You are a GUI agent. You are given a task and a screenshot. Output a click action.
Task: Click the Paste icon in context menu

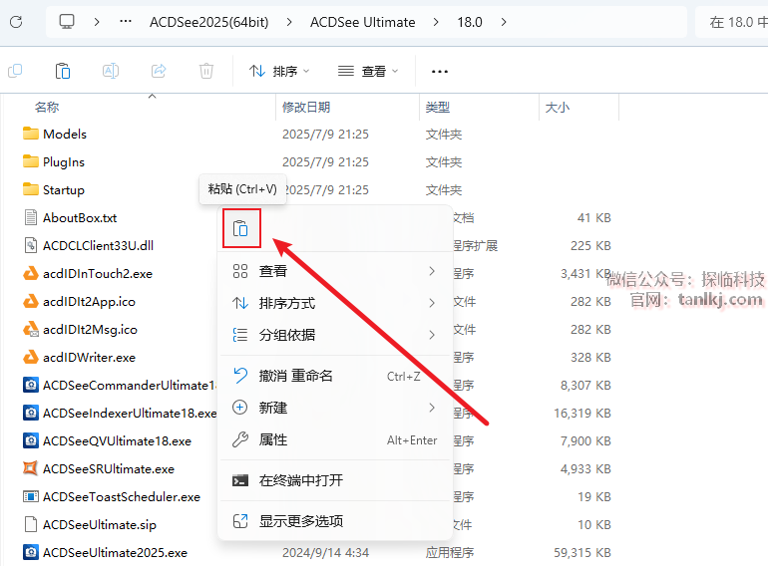click(x=241, y=228)
